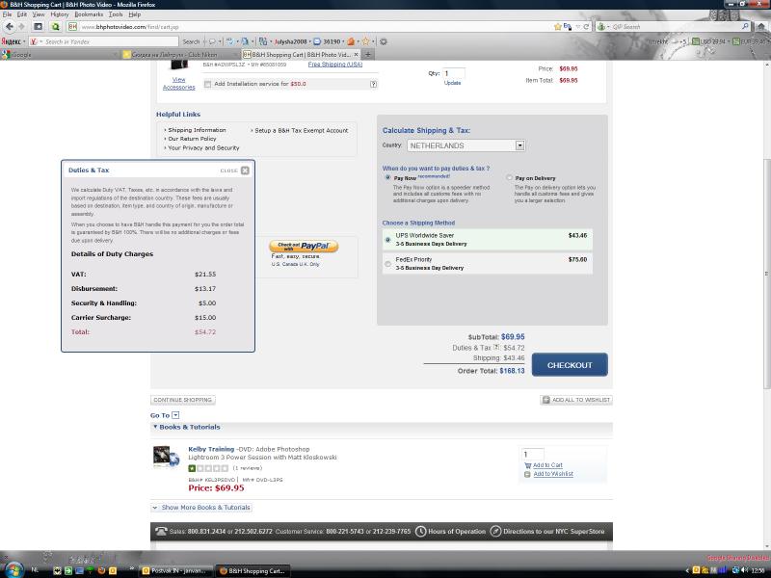Open the Bookmarks menu

point(89,14)
